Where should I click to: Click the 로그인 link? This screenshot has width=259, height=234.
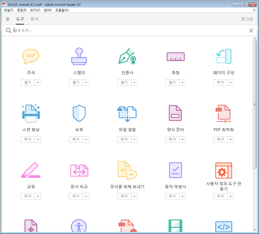pyautogui.click(x=247, y=19)
